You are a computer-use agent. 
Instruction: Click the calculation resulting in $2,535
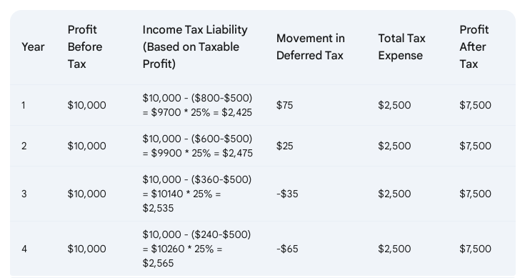197,194
